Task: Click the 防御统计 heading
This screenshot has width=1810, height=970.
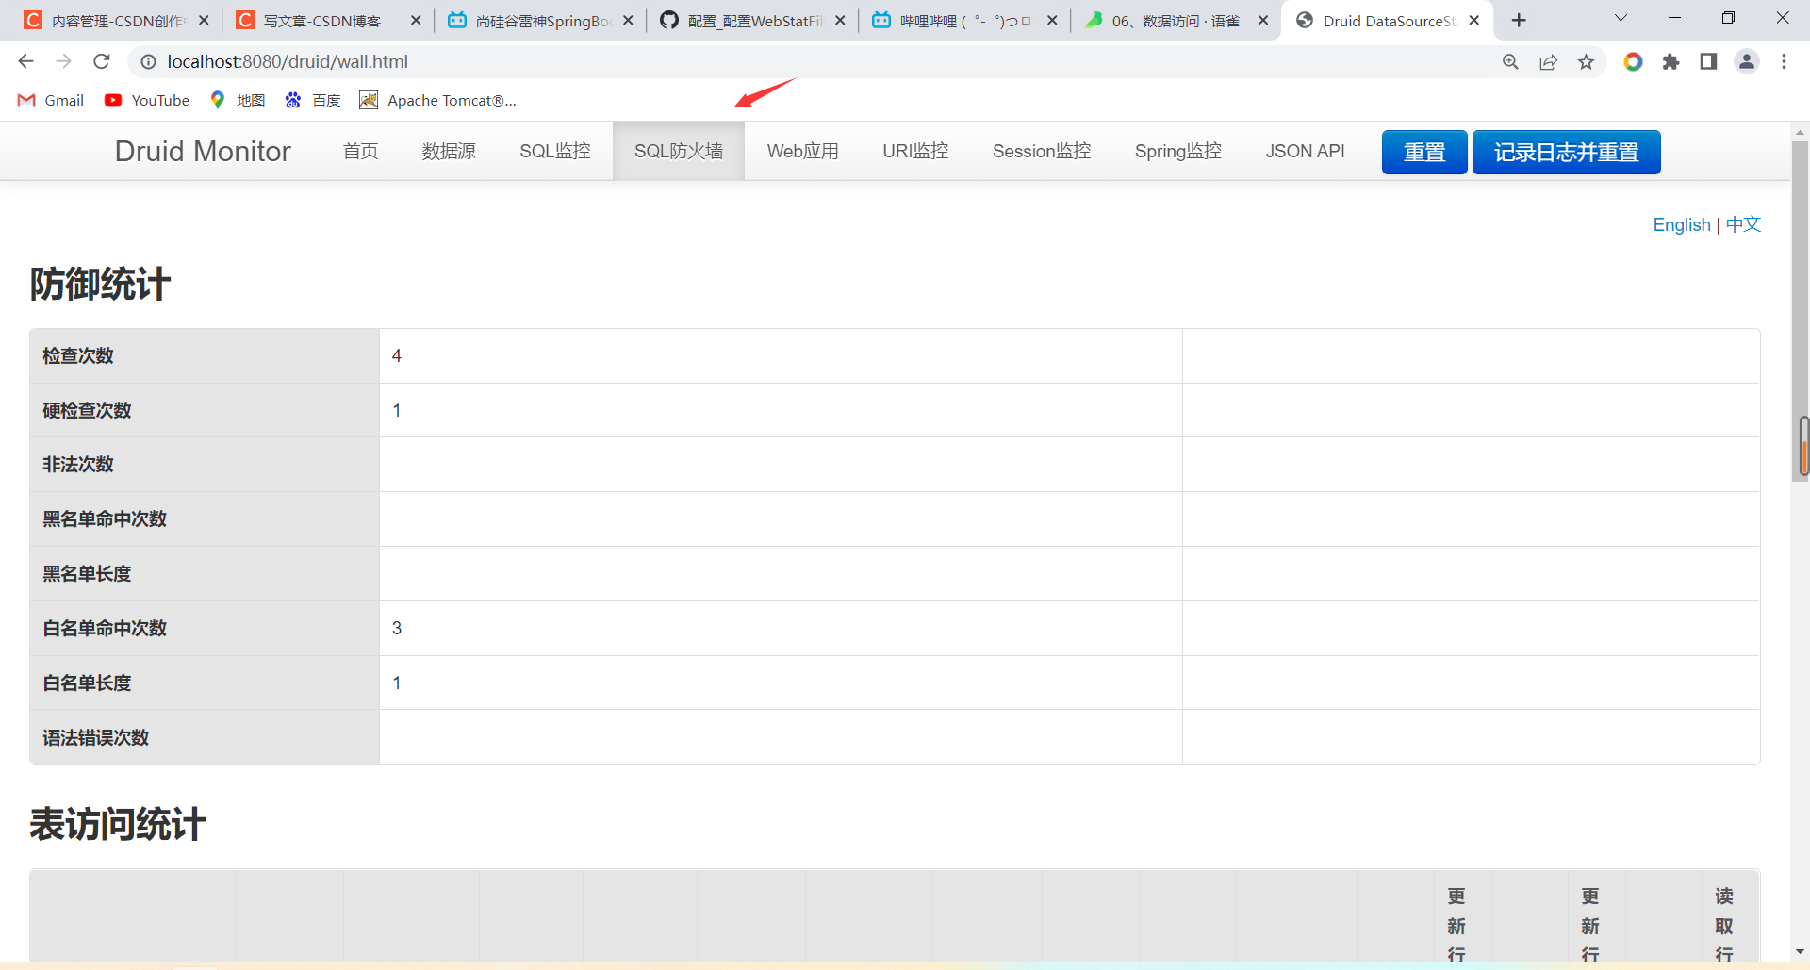Action: [100, 284]
